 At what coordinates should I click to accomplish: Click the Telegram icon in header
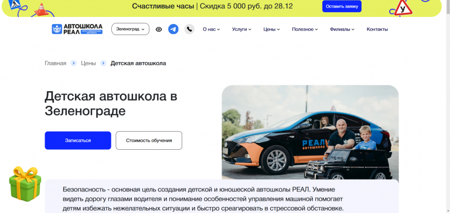[173, 29]
